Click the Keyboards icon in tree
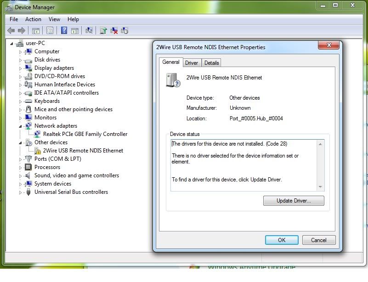This screenshot has width=368, height=282. coord(28,101)
